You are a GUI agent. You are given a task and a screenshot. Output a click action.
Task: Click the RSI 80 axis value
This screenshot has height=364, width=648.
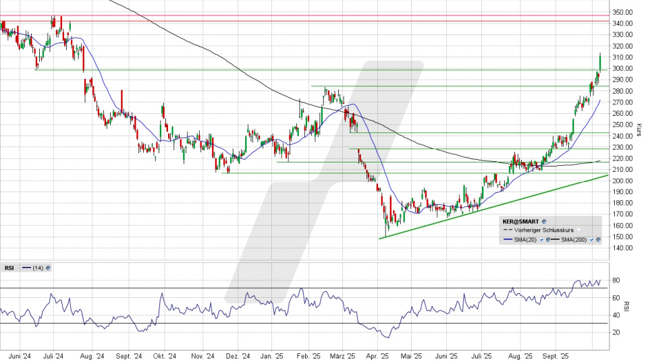(x=617, y=280)
